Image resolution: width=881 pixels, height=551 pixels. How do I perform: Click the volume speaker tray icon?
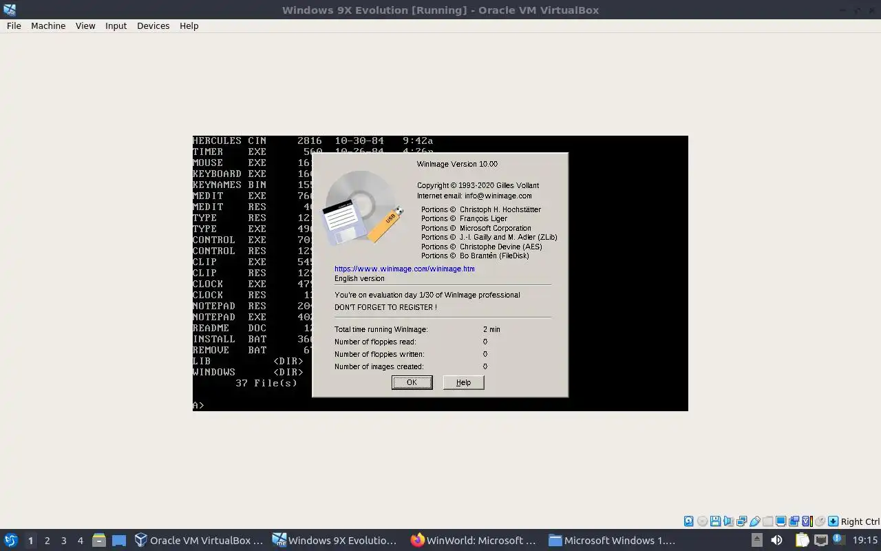click(x=776, y=540)
